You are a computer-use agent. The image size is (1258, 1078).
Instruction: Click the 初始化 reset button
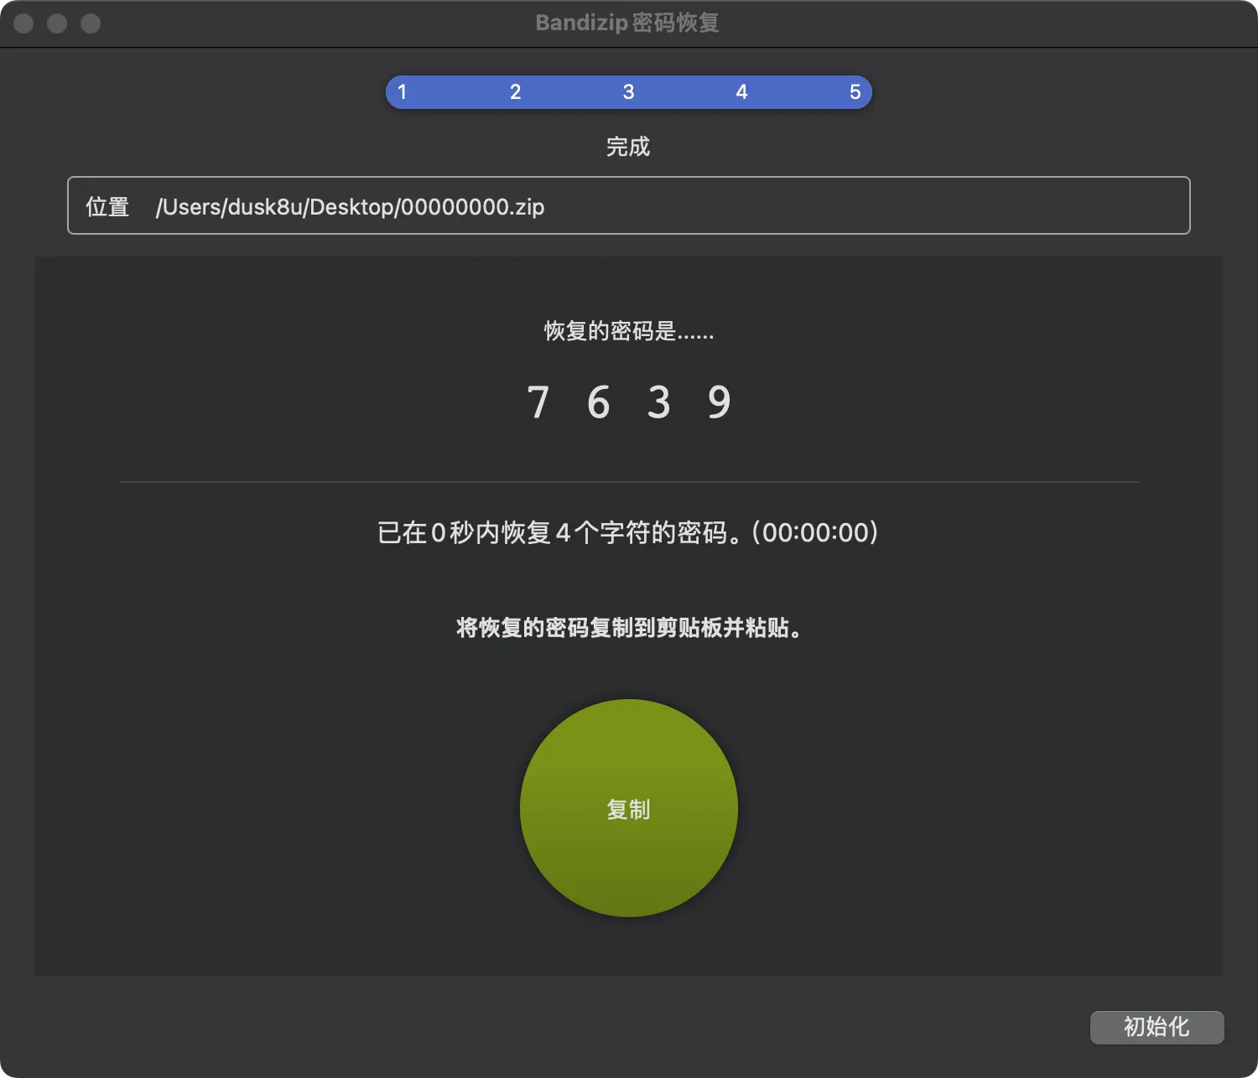1157,1027
